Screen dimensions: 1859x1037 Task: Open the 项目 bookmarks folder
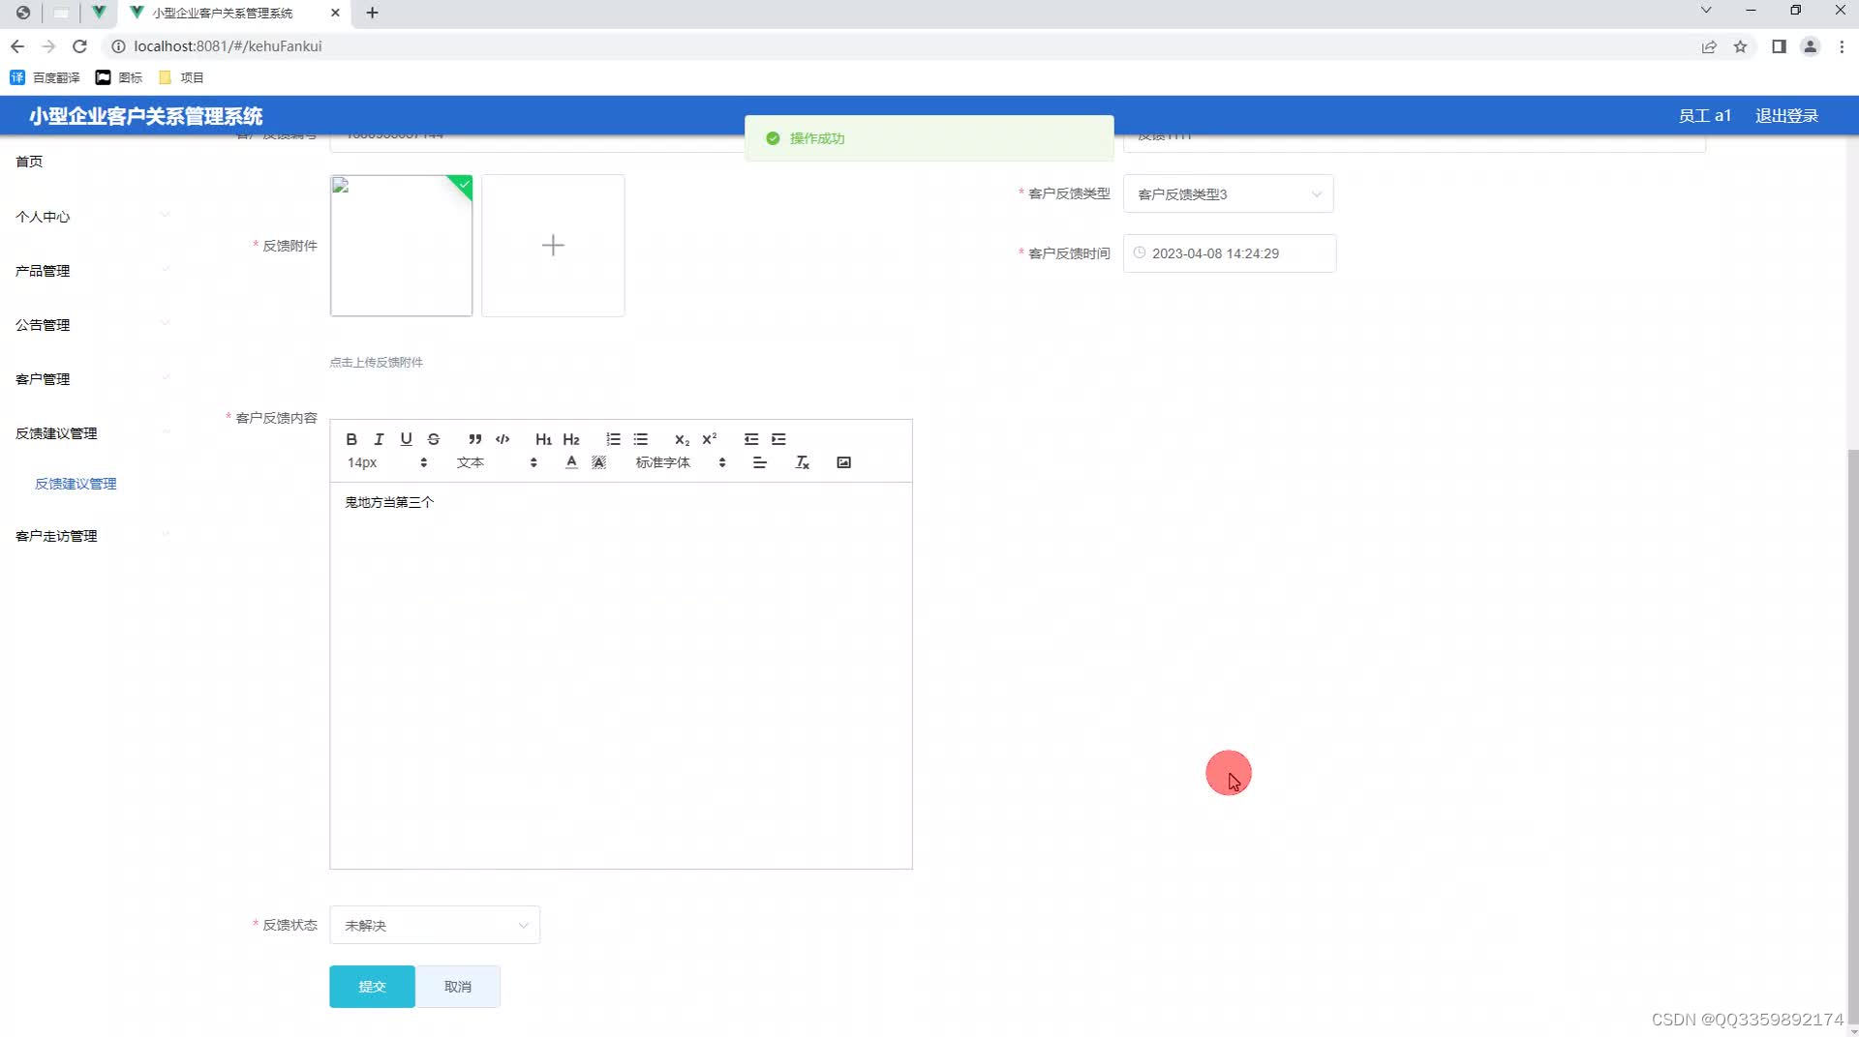(x=181, y=77)
